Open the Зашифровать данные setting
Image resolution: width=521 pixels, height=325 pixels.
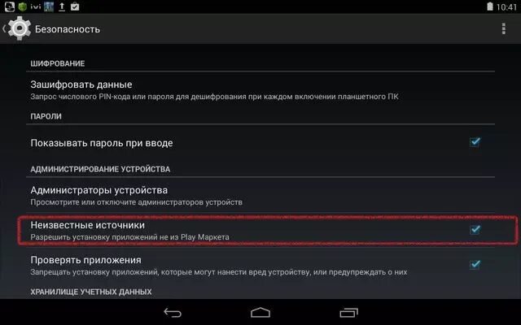pos(260,90)
